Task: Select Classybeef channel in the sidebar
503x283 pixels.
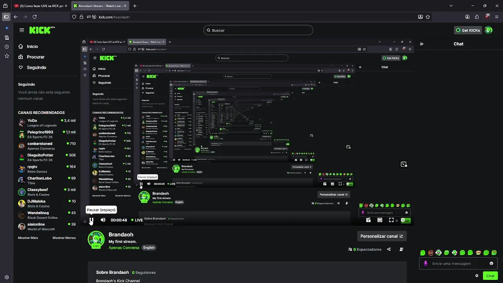Action: click(47, 192)
